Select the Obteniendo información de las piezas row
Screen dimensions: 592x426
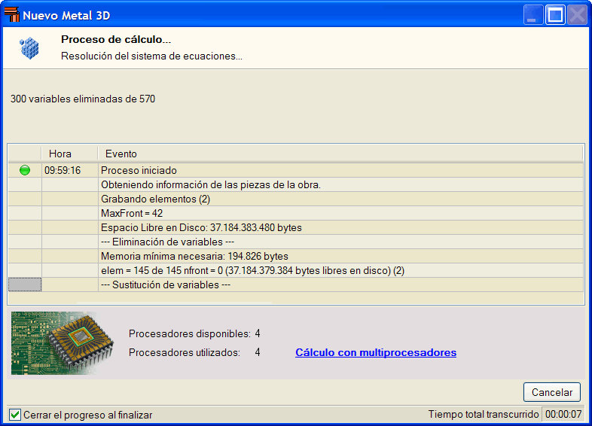point(295,185)
